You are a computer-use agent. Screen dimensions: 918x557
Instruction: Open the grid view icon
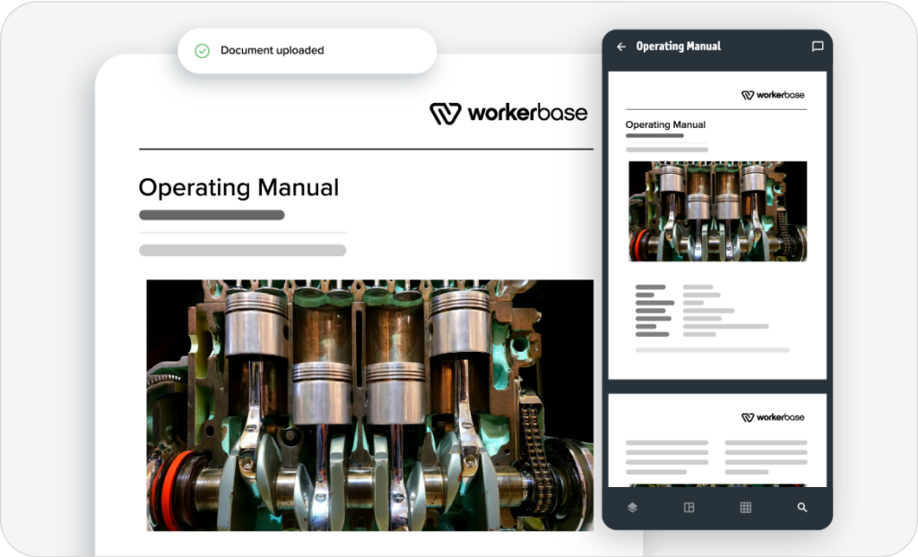(x=745, y=507)
